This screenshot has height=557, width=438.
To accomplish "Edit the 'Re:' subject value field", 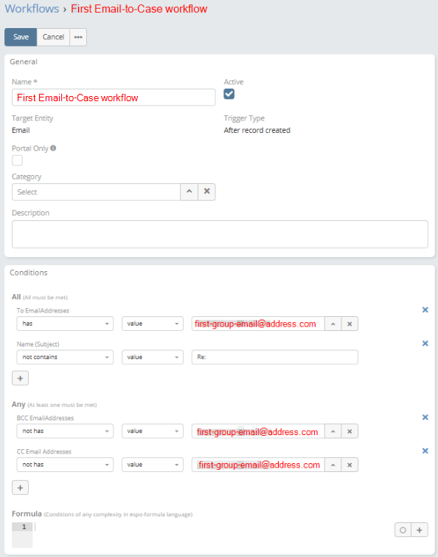I will pos(275,357).
